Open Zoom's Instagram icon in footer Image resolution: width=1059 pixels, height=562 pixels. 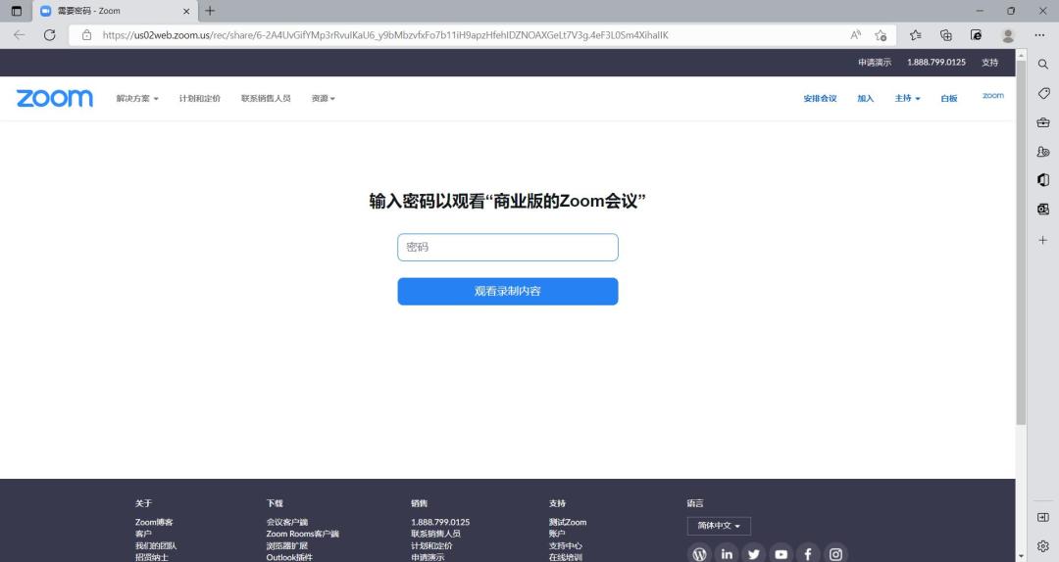tap(835, 554)
